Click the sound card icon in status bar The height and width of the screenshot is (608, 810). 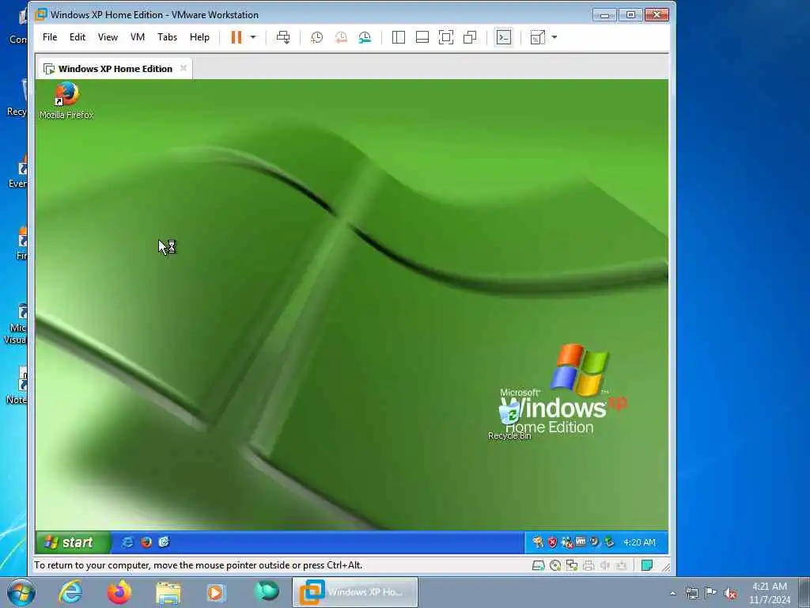pyautogui.click(x=605, y=565)
